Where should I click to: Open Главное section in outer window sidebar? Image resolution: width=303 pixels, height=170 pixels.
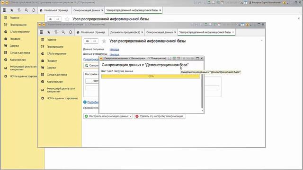coord(15,18)
